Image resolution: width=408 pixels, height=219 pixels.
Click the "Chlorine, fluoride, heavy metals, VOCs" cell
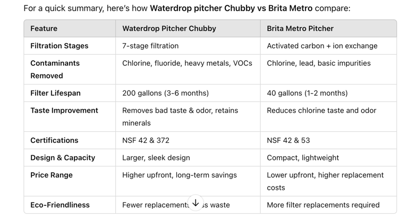coord(187,63)
